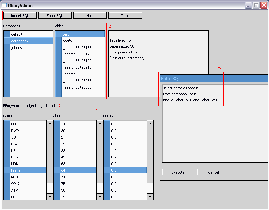This screenshot has width=269, height=210.
Task: Select the 'jointest' database
Action: point(17,48)
